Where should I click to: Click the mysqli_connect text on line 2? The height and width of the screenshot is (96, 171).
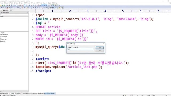tap(65, 19)
